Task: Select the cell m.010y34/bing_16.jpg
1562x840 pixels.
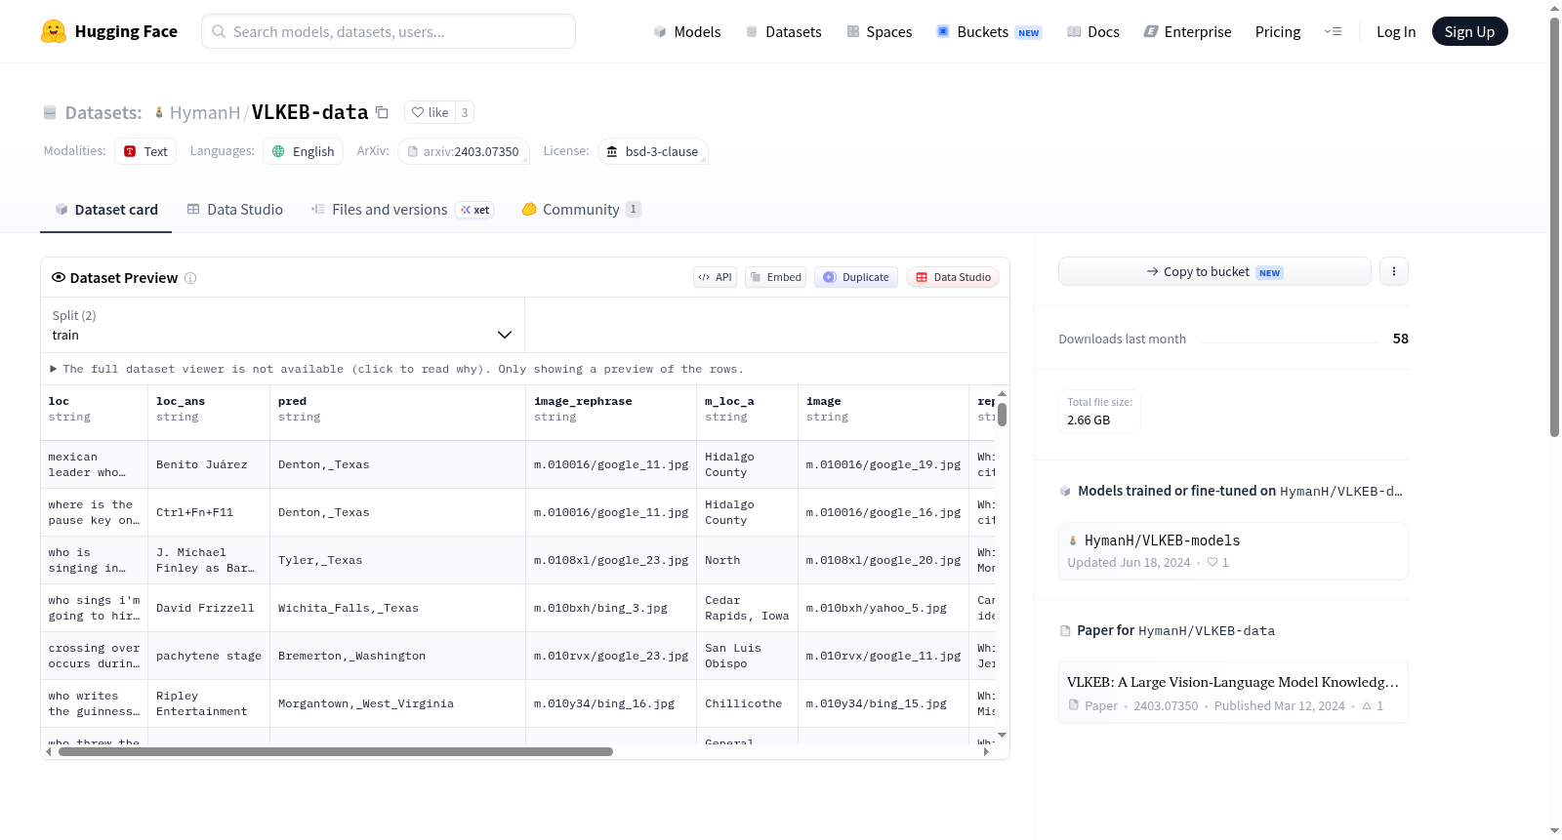Action: pyautogui.click(x=611, y=703)
